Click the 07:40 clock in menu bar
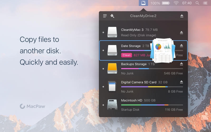Screen dimensions: 211x132 [x=187, y=3]
